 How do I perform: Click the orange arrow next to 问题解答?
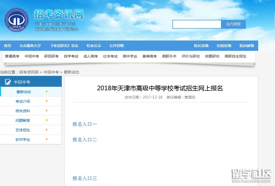pos(47,120)
